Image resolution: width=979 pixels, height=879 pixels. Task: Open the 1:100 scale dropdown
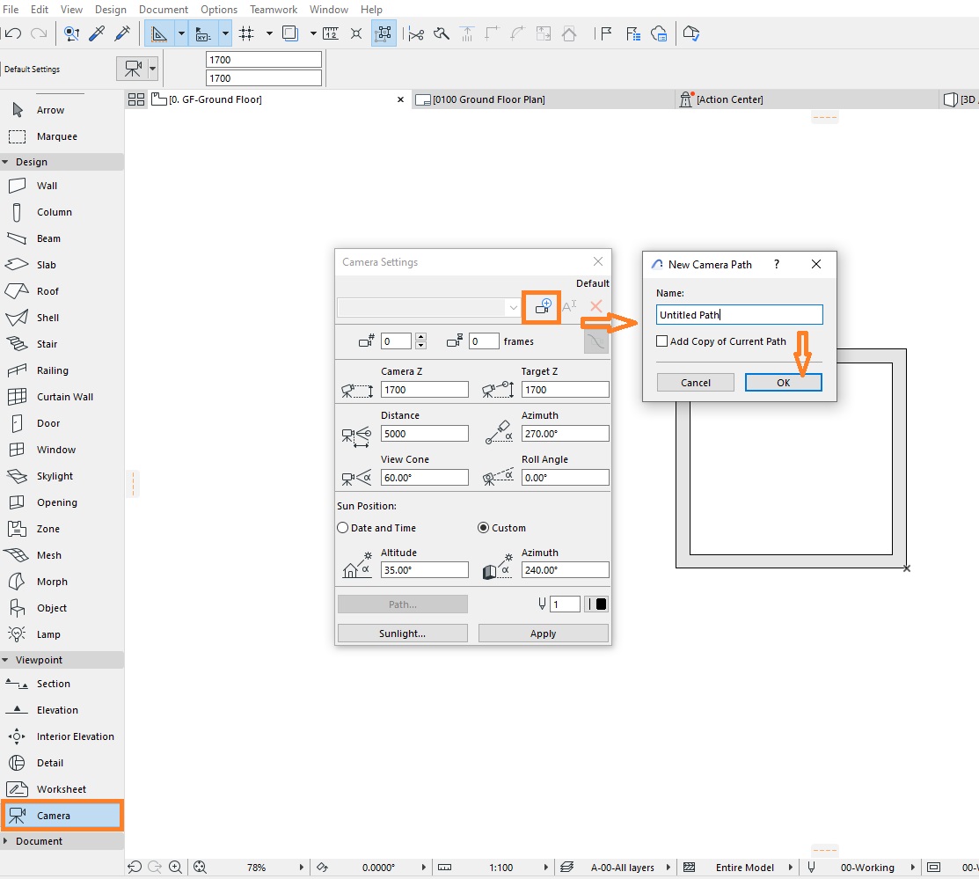pos(502,867)
